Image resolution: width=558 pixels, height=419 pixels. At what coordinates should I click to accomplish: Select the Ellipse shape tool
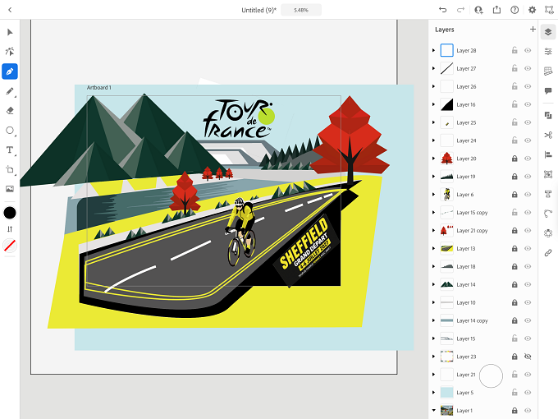coord(10,131)
